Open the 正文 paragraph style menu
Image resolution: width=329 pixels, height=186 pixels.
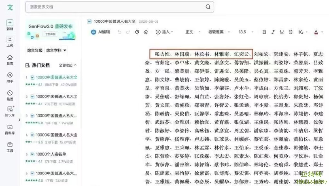tap(192, 32)
